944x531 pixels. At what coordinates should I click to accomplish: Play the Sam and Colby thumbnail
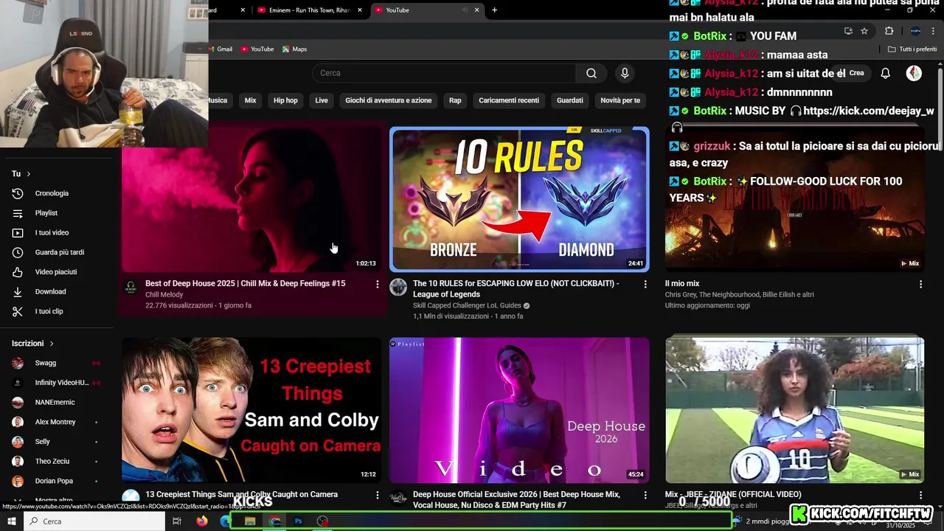click(x=251, y=410)
